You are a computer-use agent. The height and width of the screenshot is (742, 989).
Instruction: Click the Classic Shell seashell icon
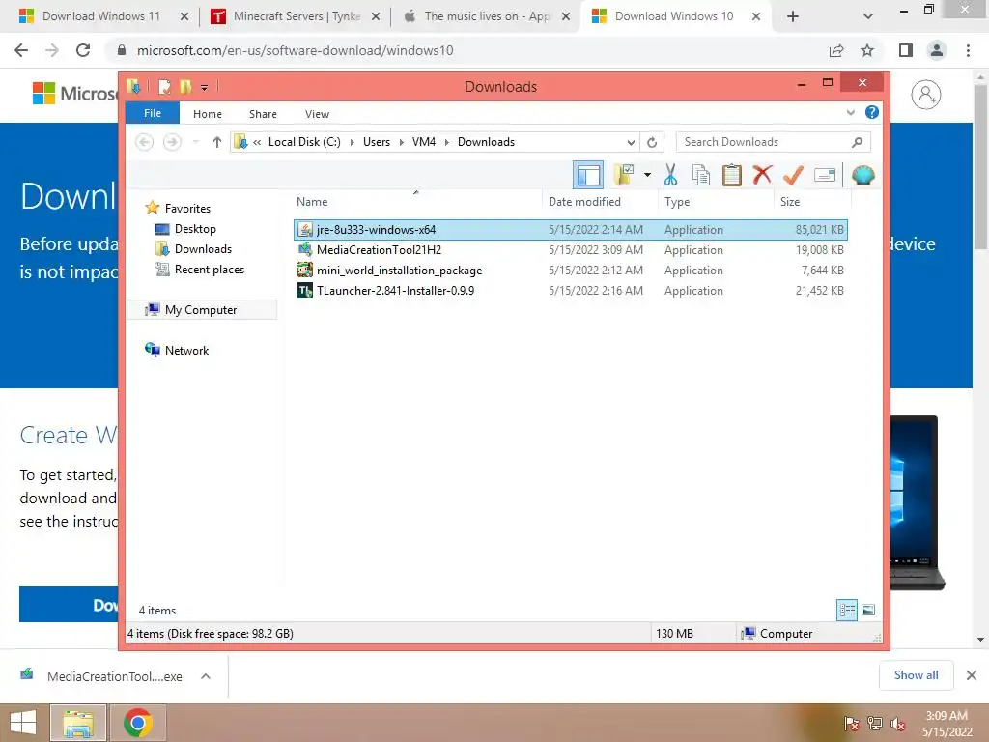862,175
